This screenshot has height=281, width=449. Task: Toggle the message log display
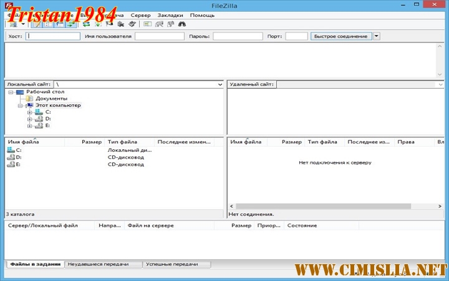pos(36,24)
